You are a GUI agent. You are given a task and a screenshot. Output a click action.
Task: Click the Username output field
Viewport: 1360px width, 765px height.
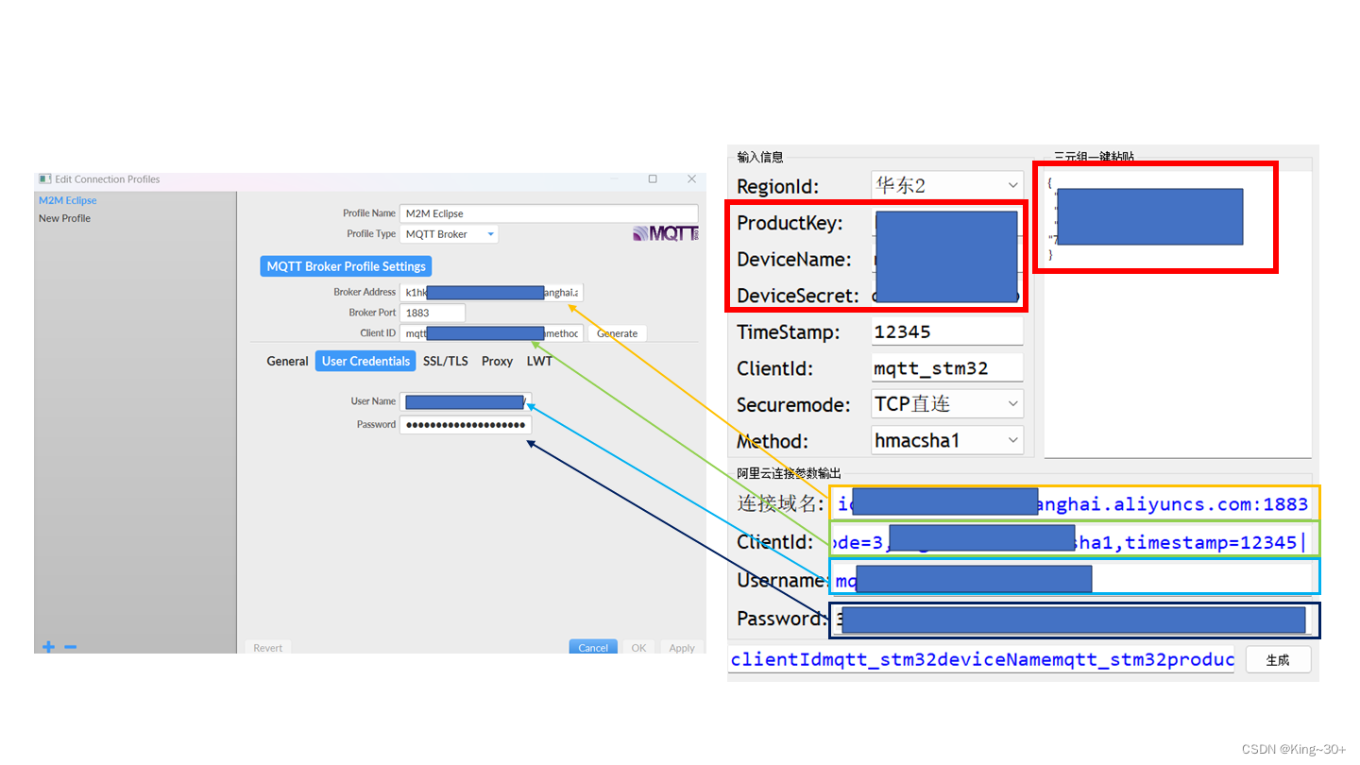[x=1075, y=579]
